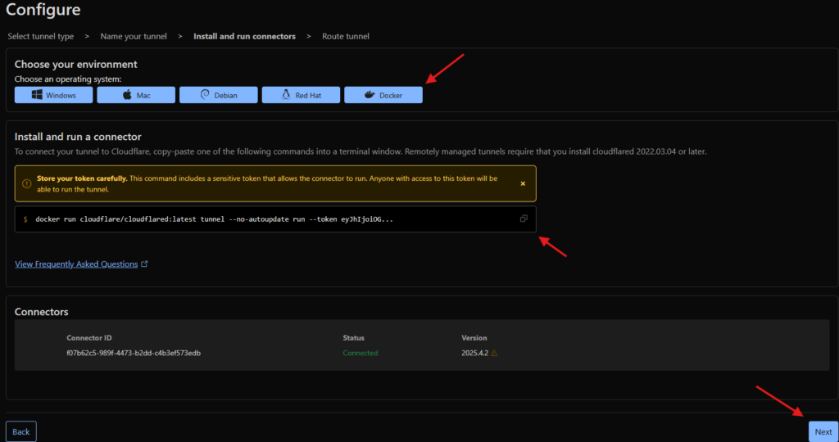Click the Next button

(823, 432)
